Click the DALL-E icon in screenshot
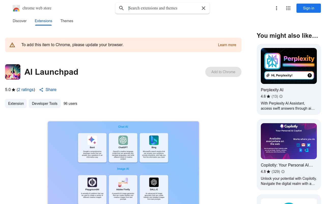Image resolution: width=326 pixels, height=204 pixels. (154, 182)
